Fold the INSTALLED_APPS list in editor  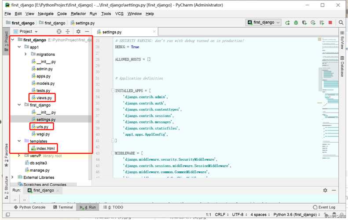coord(113,90)
